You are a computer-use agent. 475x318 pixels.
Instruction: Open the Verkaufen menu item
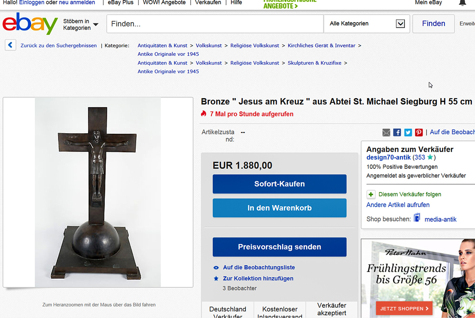[208, 2]
